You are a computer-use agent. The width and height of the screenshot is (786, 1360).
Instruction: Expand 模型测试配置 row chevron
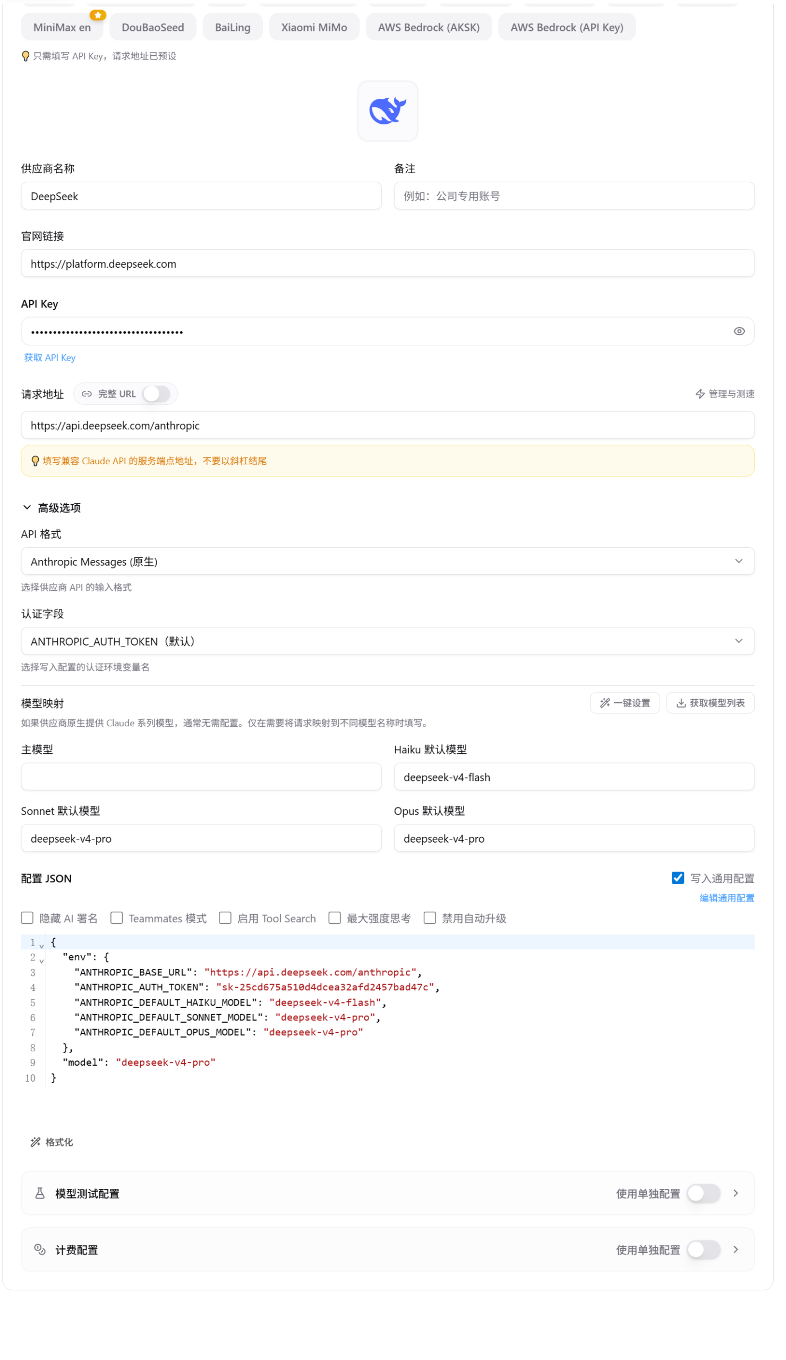tap(736, 1193)
